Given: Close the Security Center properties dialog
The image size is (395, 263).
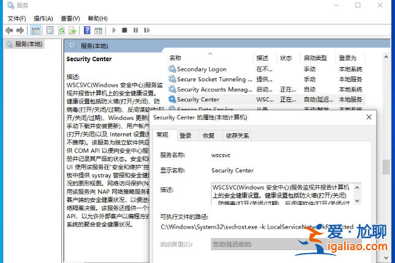Looking at the screenshot, I should (369, 117).
